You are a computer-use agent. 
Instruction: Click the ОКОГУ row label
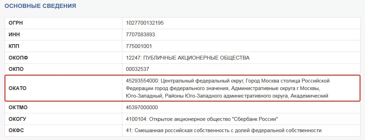pos(17,119)
